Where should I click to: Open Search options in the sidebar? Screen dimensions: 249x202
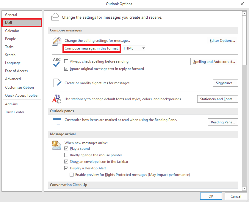(x=22, y=55)
